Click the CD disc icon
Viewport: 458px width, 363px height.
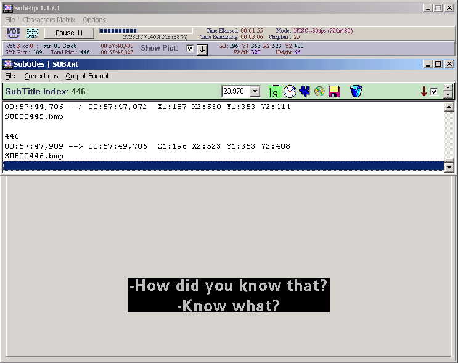click(x=319, y=92)
